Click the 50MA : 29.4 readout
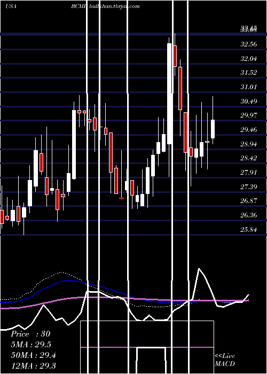 (33, 355)
